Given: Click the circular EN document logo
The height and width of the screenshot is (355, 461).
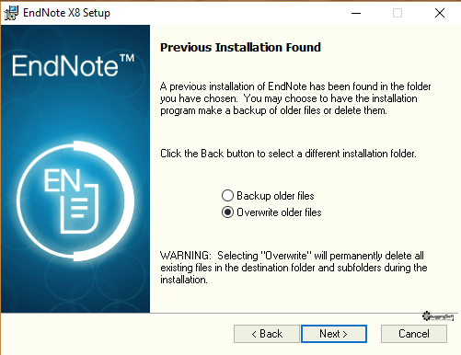Looking at the screenshot, I should tap(75, 200).
